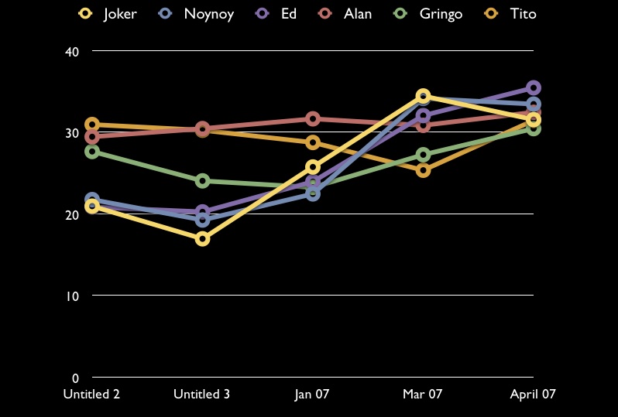Select the Mar 07 x-axis label
Viewport: 618px width, 417px height.
tap(423, 394)
